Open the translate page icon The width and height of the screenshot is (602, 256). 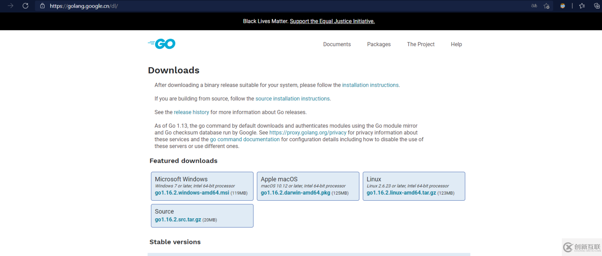coord(534,6)
